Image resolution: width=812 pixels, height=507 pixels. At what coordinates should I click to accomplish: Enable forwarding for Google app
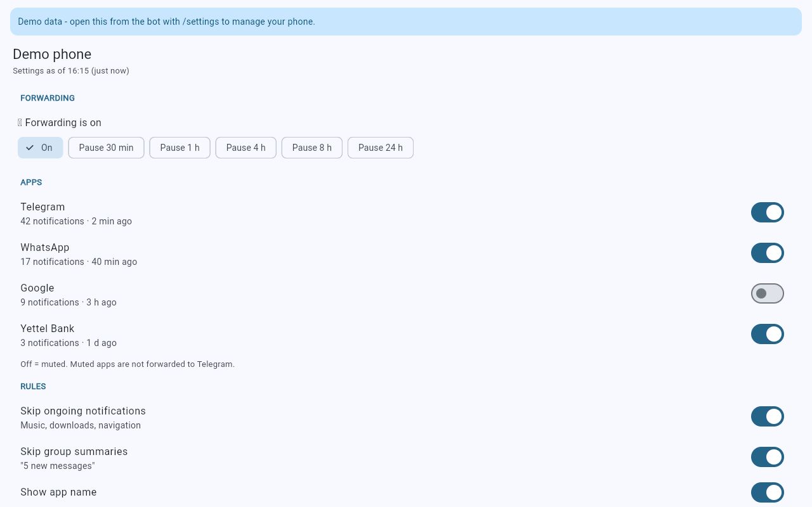[x=768, y=293]
